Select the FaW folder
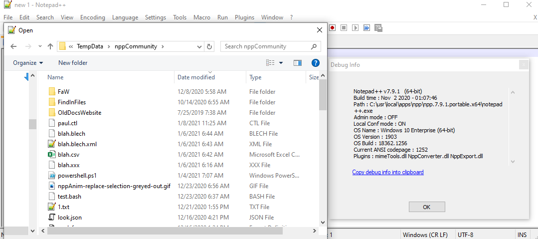Viewport: 538px width, 239px height. coord(64,92)
